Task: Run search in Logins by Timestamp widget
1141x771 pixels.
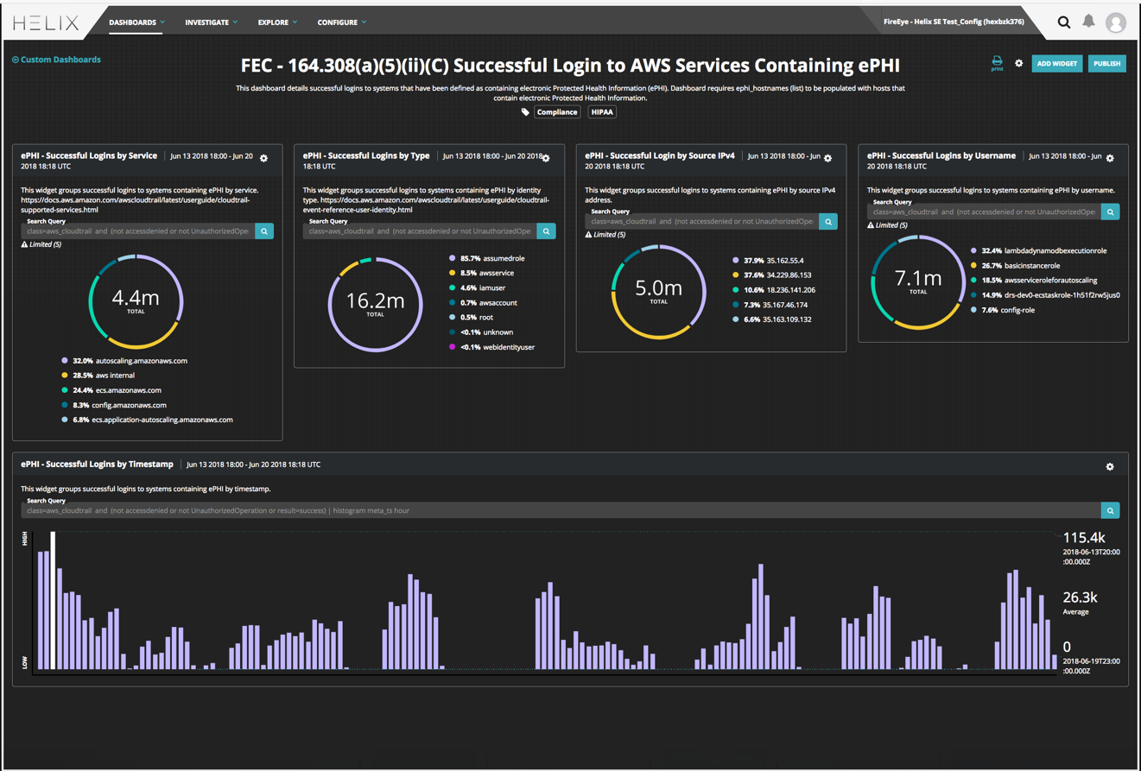Action: [1110, 510]
